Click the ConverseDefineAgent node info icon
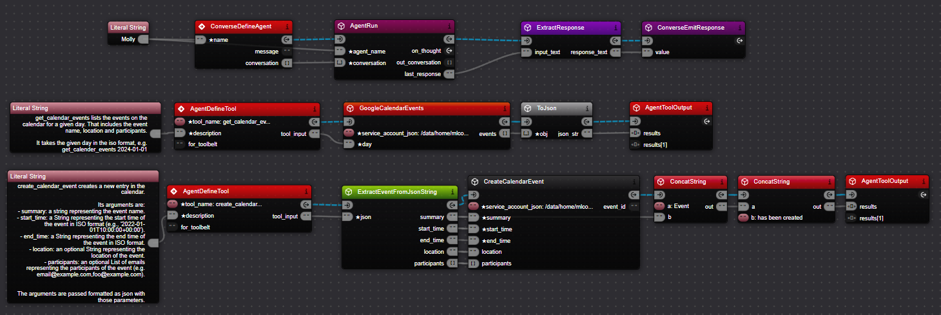This screenshot has width=941, height=315. coord(287,27)
